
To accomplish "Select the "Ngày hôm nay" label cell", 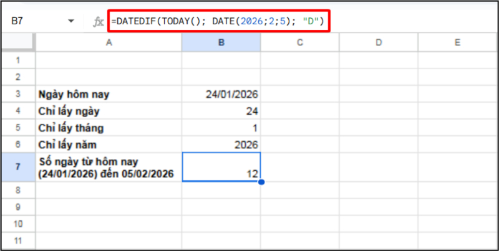I will click(x=109, y=94).
